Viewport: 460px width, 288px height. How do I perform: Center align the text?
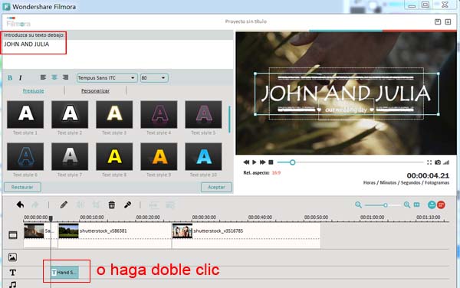coord(54,77)
